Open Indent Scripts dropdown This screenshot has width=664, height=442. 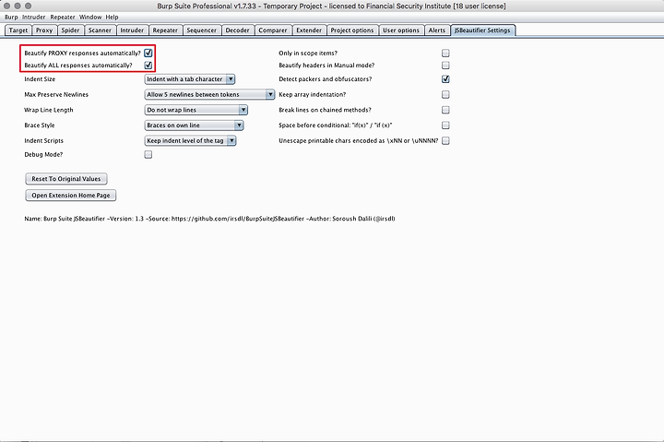(190, 140)
